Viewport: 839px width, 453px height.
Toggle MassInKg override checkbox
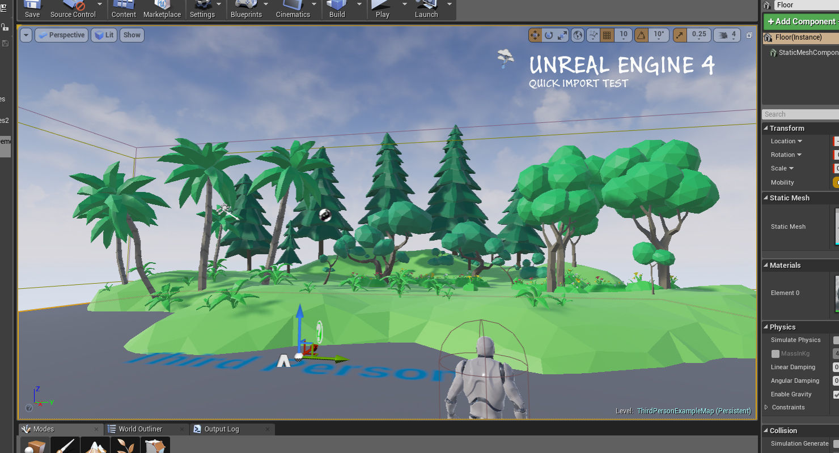point(776,353)
